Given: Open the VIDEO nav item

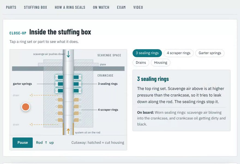Looking at the screenshot, I should point(138,7).
